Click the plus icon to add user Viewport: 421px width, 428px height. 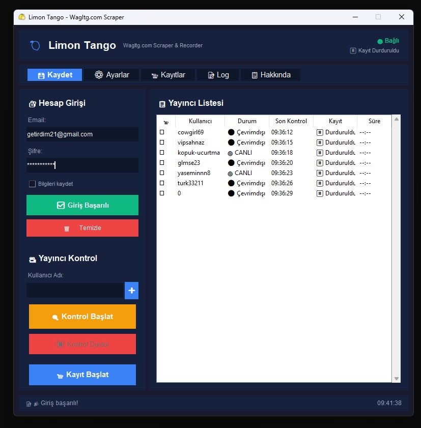coord(131,291)
